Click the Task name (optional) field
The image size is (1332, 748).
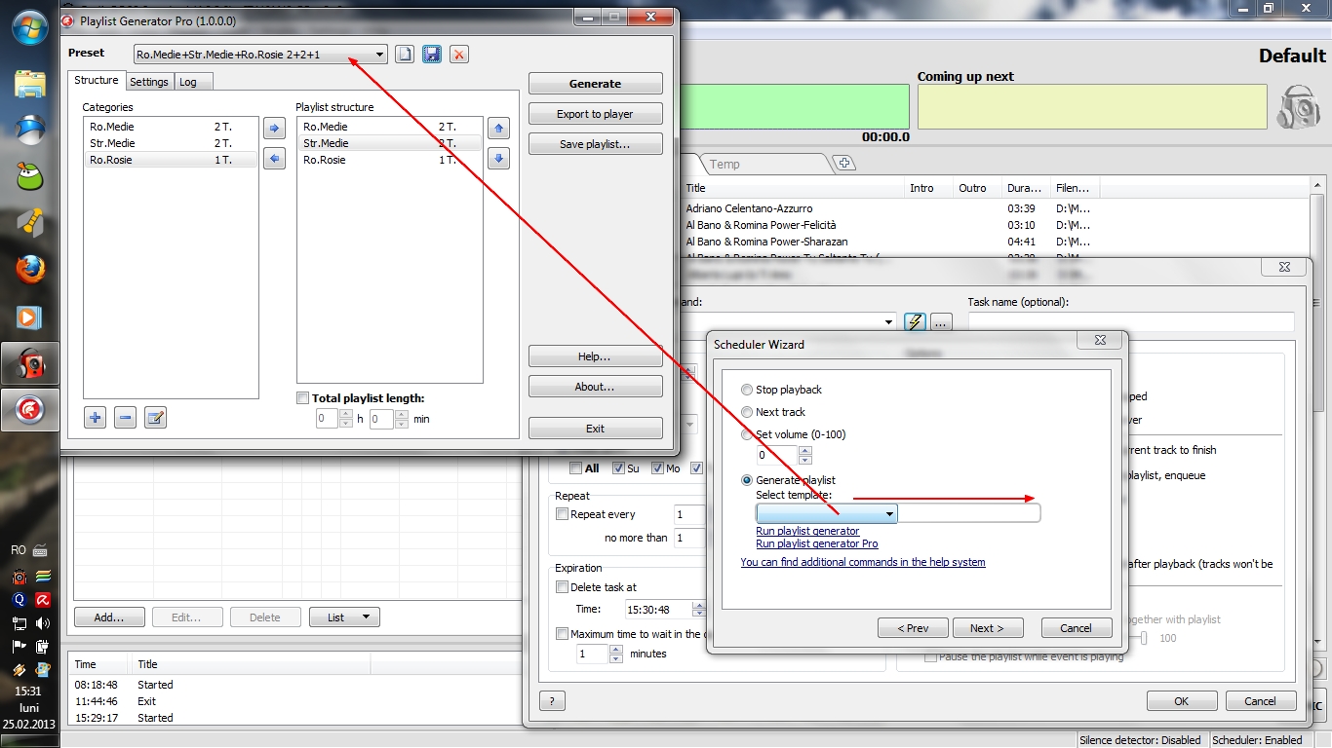click(1131, 321)
